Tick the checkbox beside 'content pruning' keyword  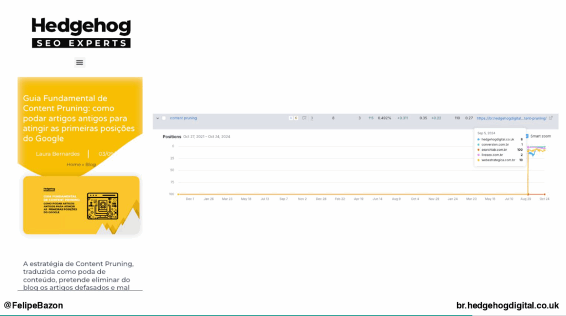tap(164, 118)
